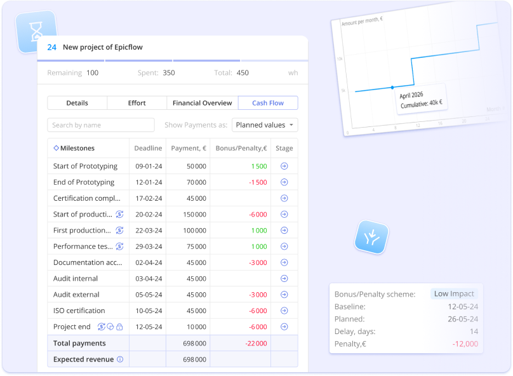Click the Remaining 100 value
513x376 pixels.
pos(92,72)
